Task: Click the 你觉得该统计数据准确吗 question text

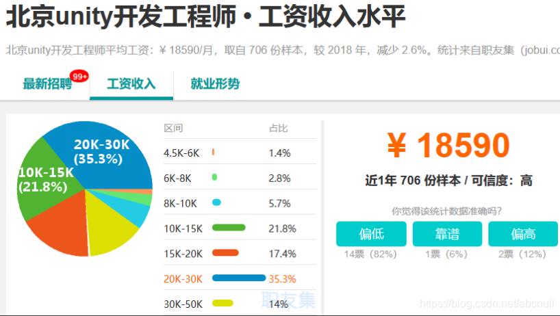Action: click(x=447, y=211)
